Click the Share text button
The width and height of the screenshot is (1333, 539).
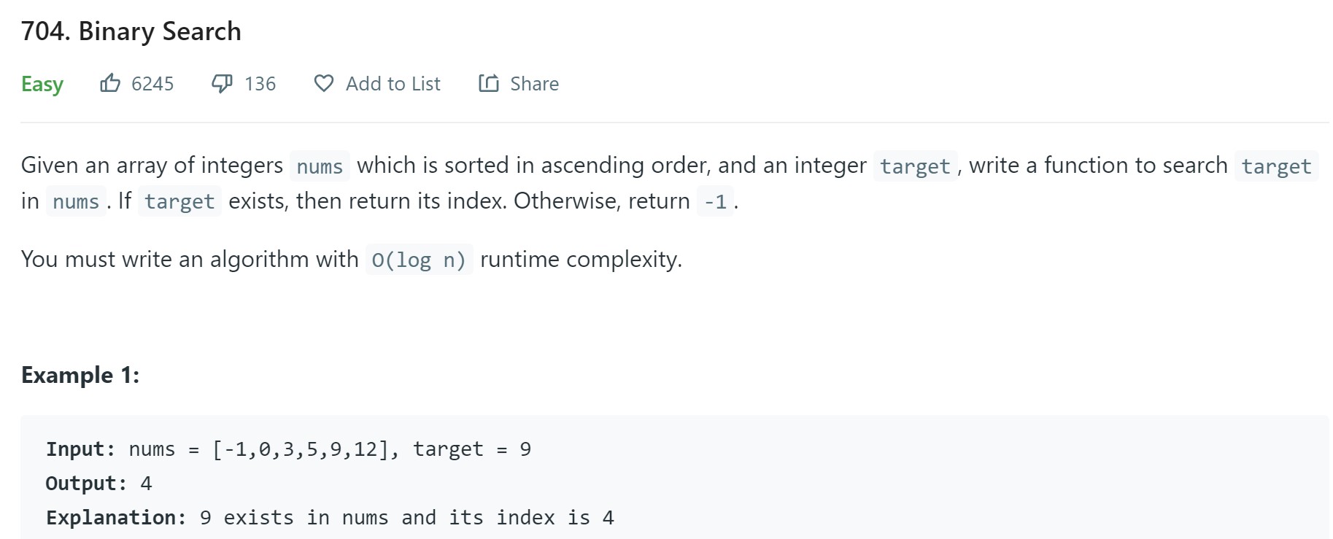pos(534,84)
